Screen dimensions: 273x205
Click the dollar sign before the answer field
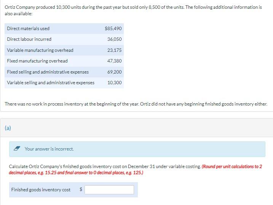pos(81,189)
